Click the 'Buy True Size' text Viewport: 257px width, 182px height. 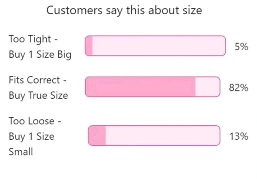(x=38, y=95)
